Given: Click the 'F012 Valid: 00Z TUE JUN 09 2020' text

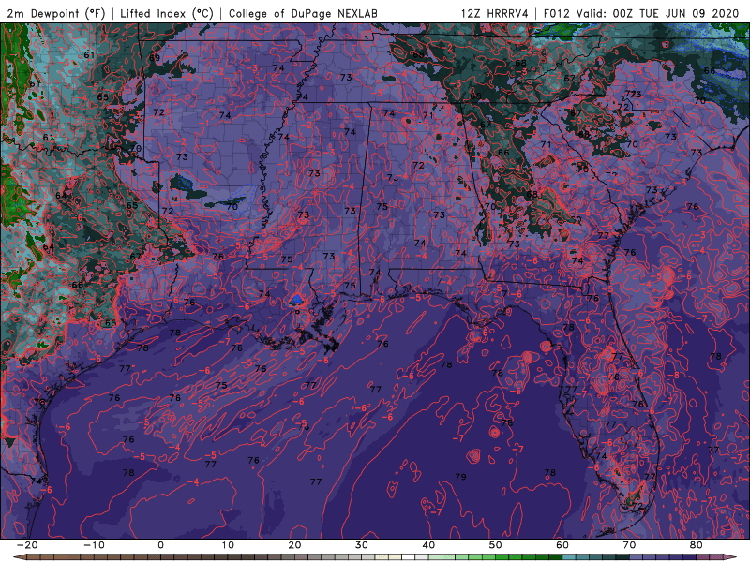Looking at the screenshot, I should (x=641, y=13).
